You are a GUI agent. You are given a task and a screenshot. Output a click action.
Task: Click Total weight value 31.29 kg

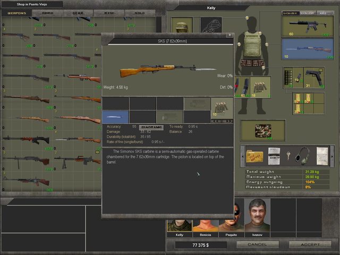point(312,172)
